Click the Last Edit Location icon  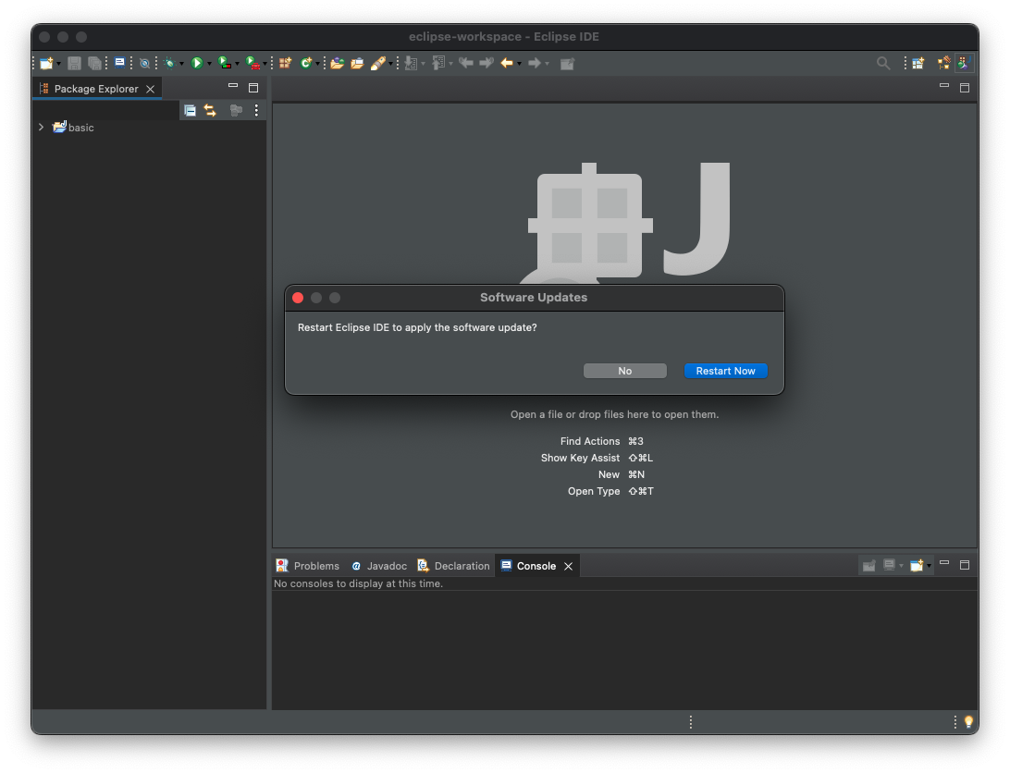[x=466, y=63]
